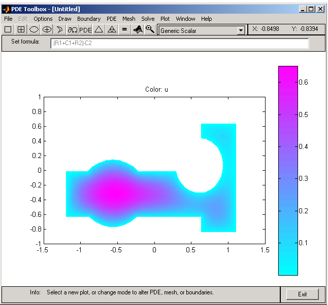Viewport: 328px width, 305px height.
Task: Initialize the triangular mesh
Action: click(x=99, y=29)
